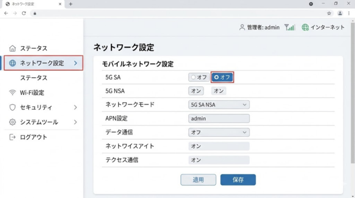This screenshot has height=198, width=355.
Task: Click the logout arrow icon
Action: click(12, 137)
